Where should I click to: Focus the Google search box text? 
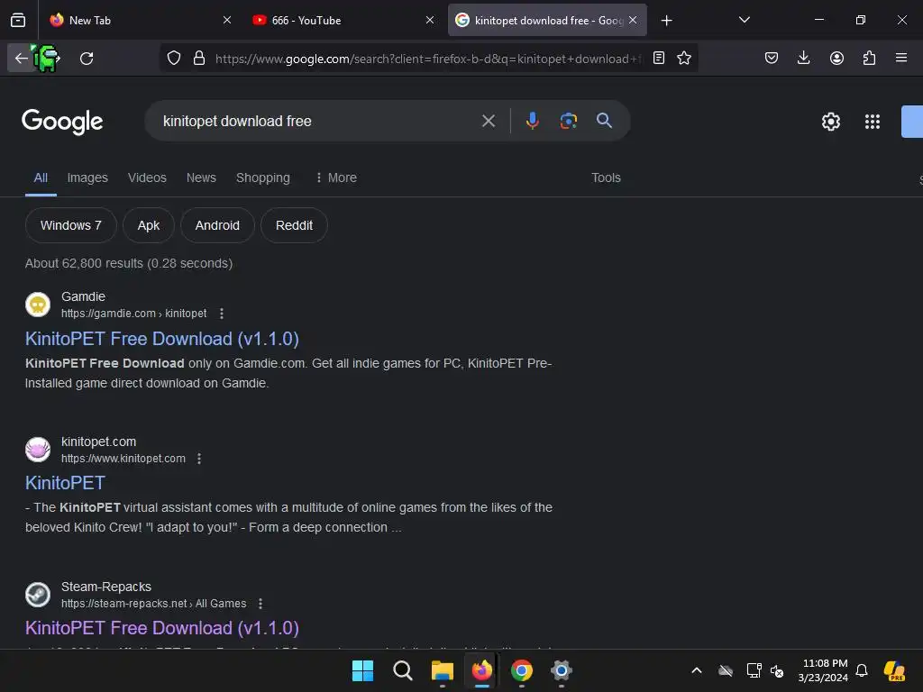237,122
